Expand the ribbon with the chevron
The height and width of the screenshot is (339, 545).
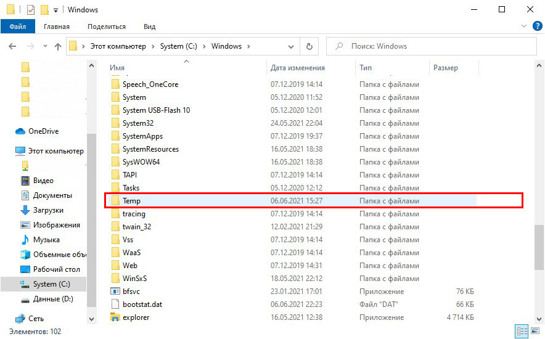coord(524,26)
